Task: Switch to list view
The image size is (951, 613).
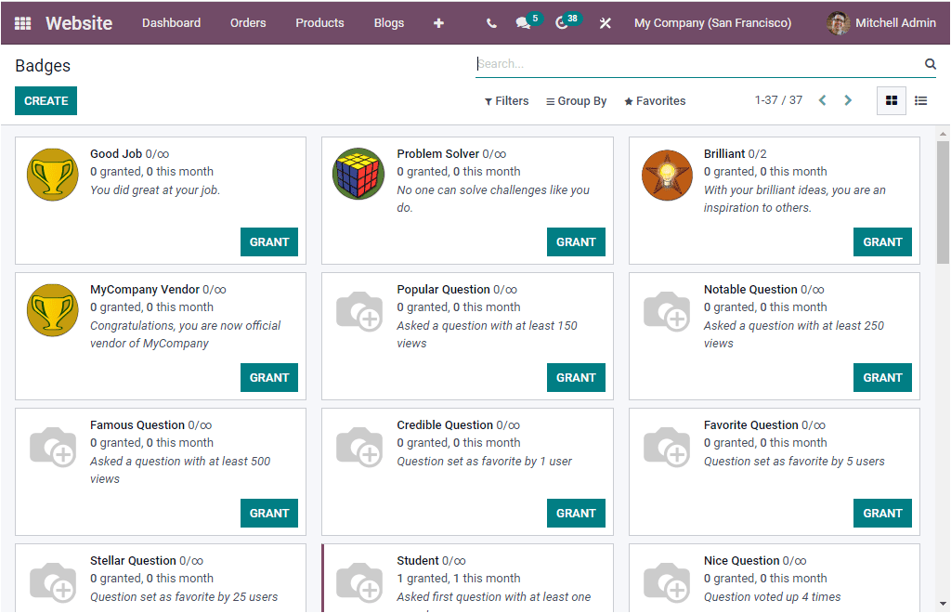Action: coord(920,100)
